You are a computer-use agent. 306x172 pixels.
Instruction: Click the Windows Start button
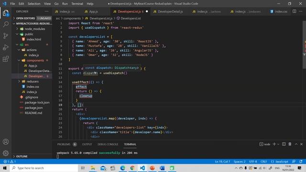pos(5,168)
